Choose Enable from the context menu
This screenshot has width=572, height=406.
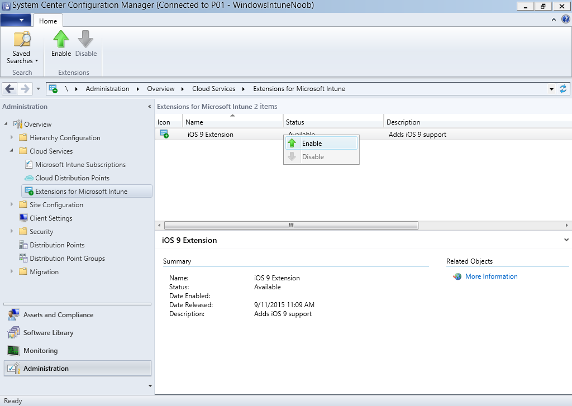click(321, 144)
